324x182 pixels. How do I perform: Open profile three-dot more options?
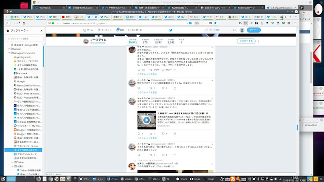click(259, 41)
